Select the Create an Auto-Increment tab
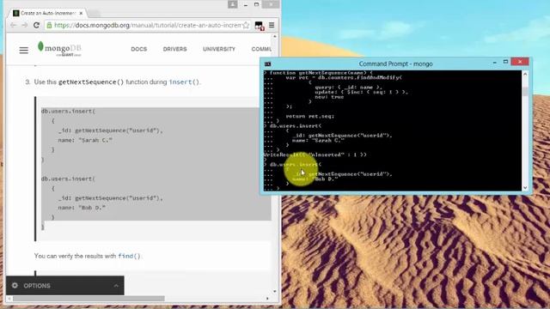The height and width of the screenshot is (309, 550). pyautogui.click(x=47, y=13)
